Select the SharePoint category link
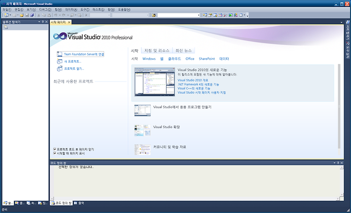Screen dimensions: 351x213 click(207, 59)
